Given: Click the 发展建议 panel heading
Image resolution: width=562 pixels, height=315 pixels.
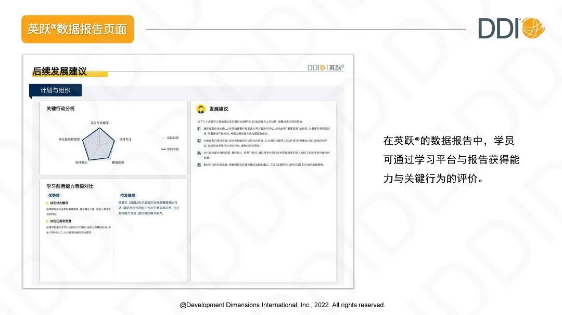Looking at the screenshot, I should tap(219, 108).
